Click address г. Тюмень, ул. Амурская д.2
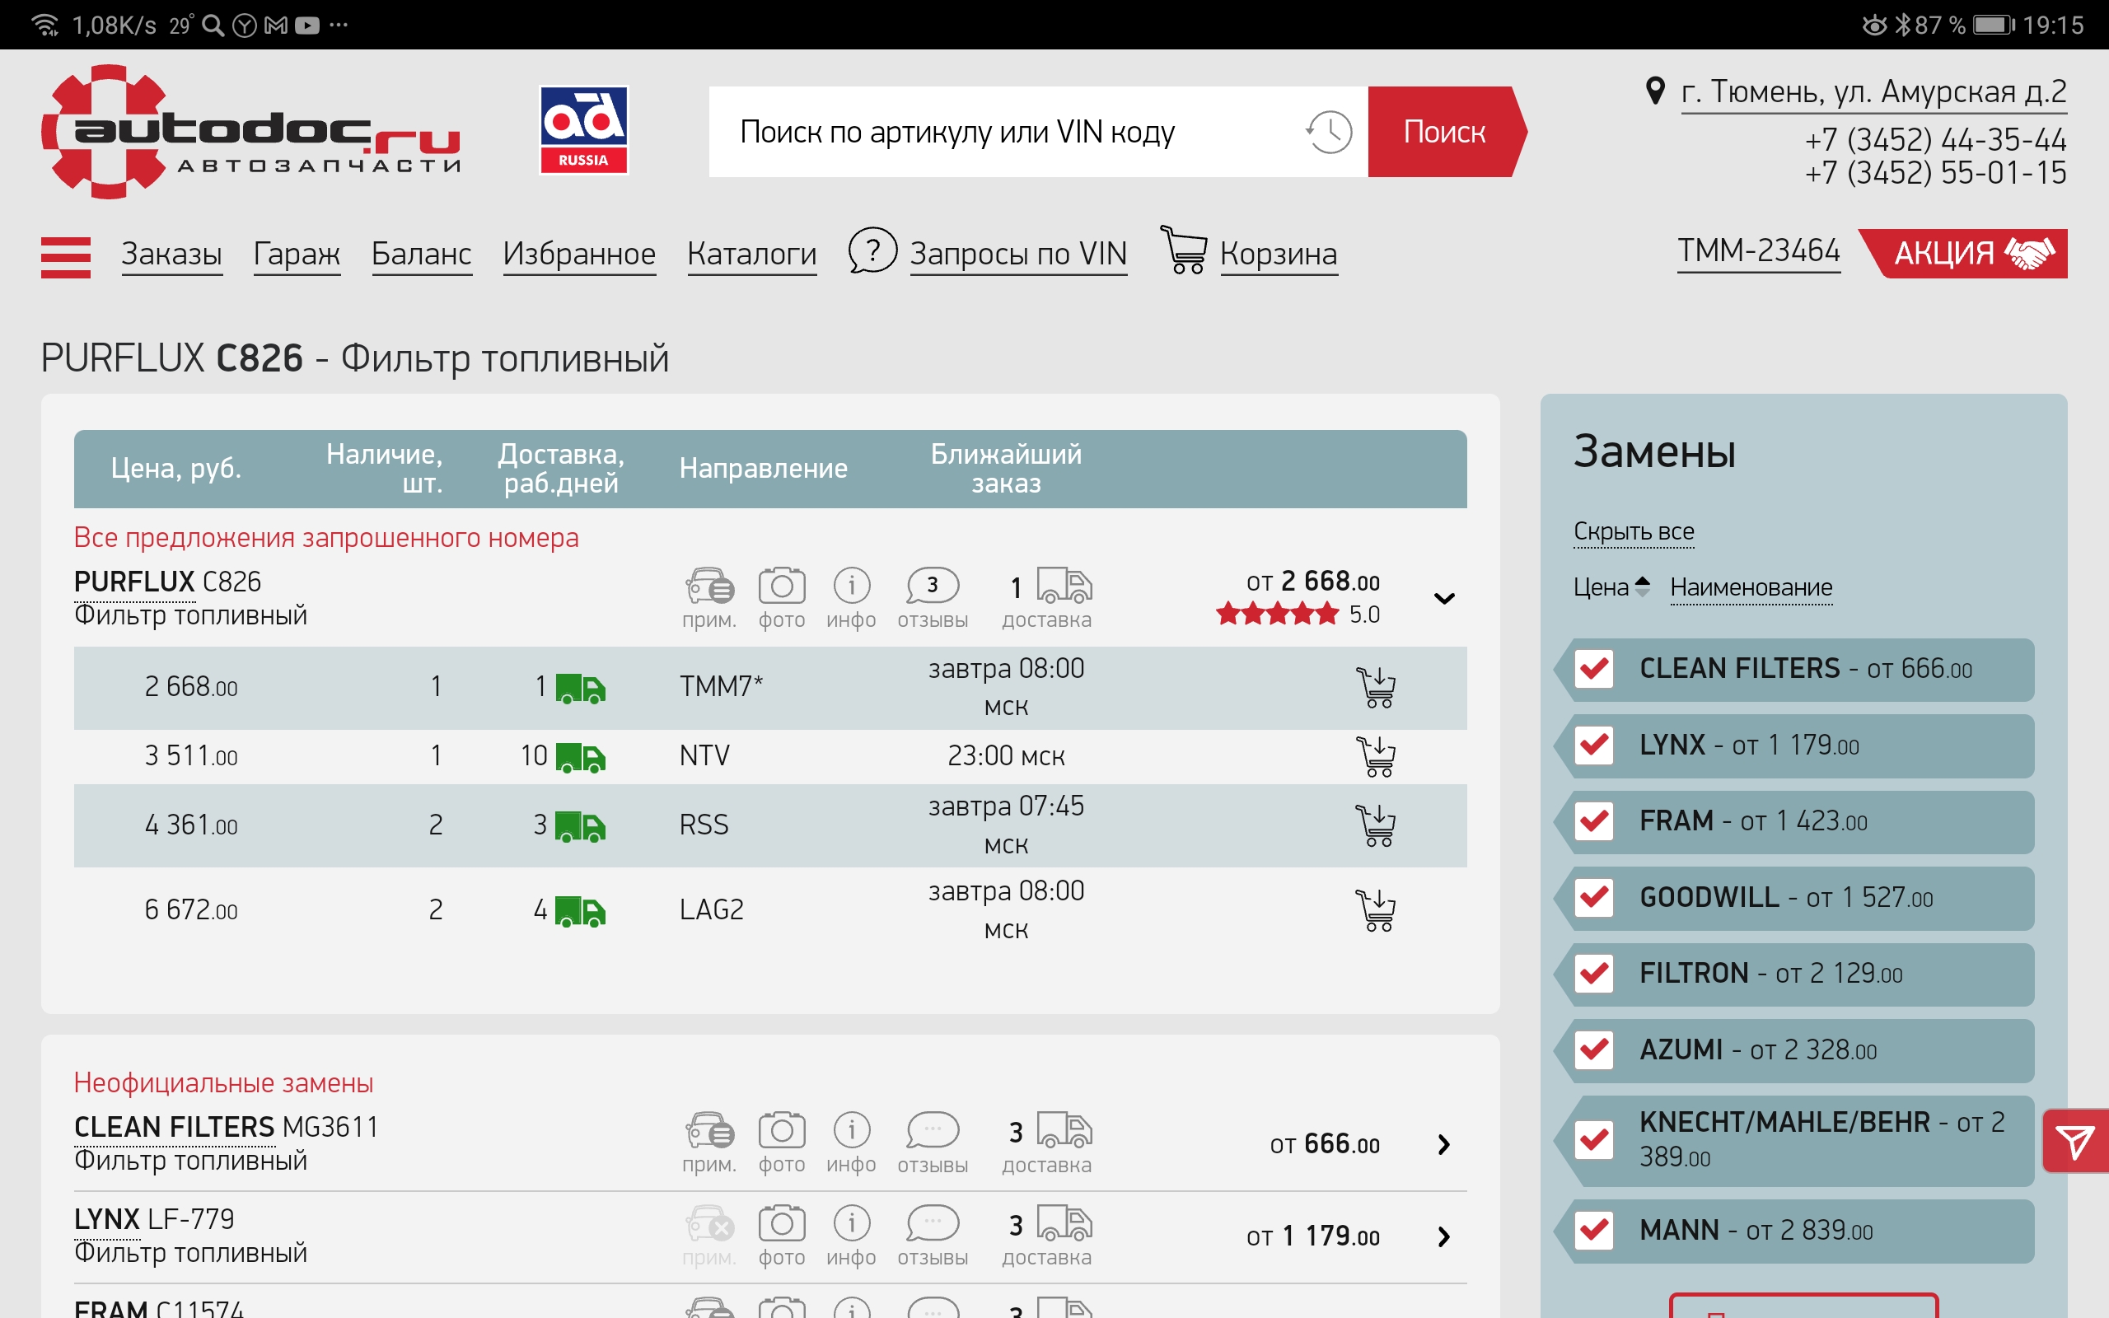The image size is (2109, 1318). point(1873,91)
